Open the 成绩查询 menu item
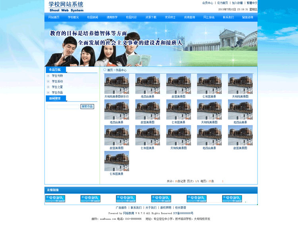This screenshot has height=230, width=298. tap(190, 17)
